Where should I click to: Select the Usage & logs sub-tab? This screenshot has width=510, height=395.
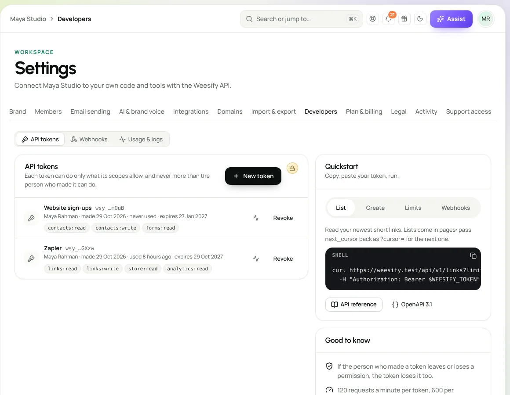tap(141, 139)
